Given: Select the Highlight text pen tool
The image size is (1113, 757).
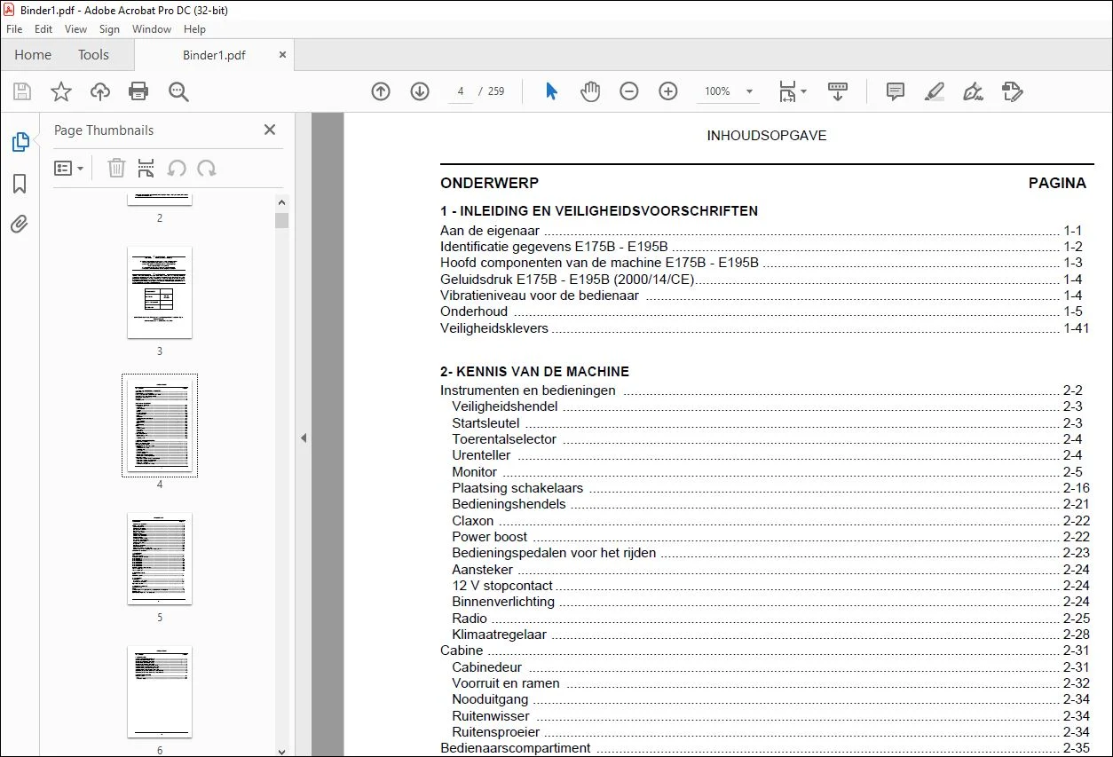Looking at the screenshot, I should 935,91.
